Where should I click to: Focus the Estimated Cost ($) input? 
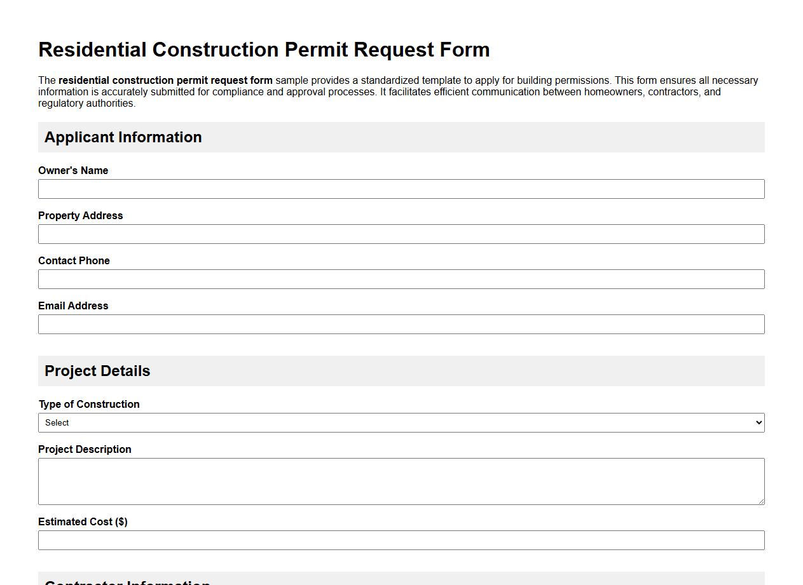[x=401, y=540]
